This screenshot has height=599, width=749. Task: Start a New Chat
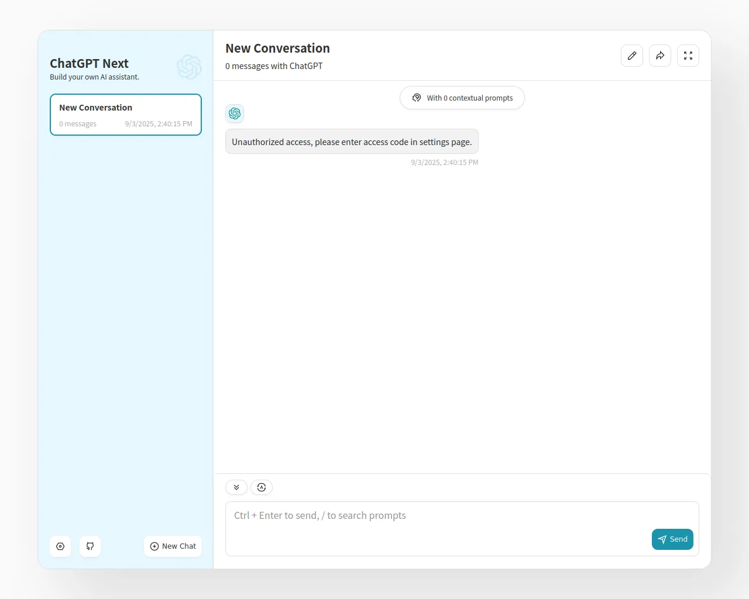[173, 546]
